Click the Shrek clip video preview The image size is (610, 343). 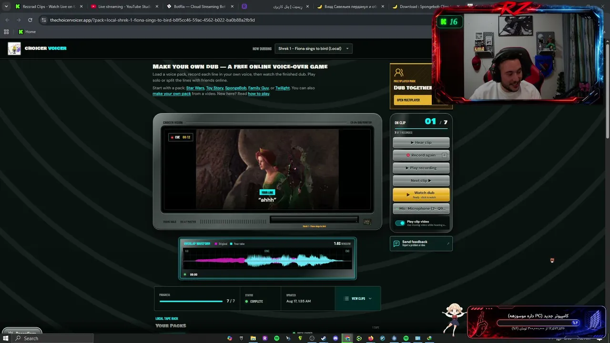267,169
